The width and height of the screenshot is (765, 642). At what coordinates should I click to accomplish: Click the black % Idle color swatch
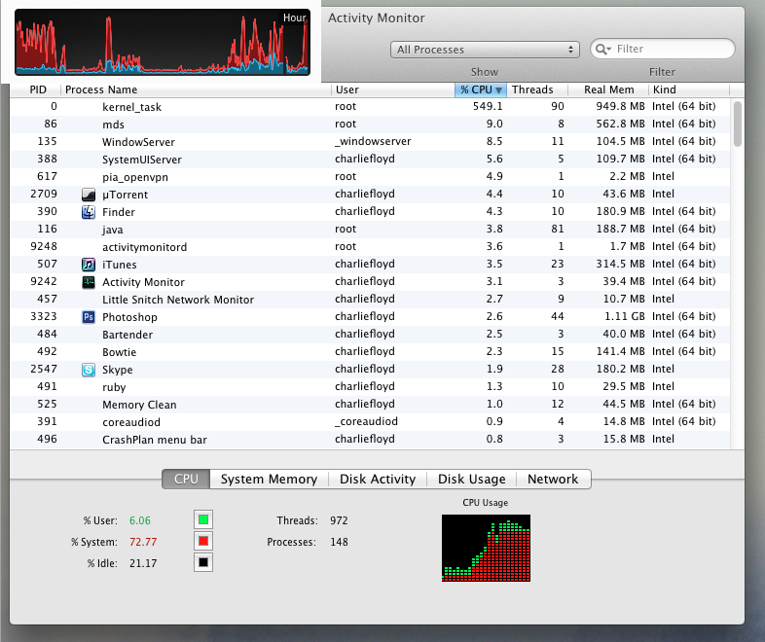pos(203,562)
